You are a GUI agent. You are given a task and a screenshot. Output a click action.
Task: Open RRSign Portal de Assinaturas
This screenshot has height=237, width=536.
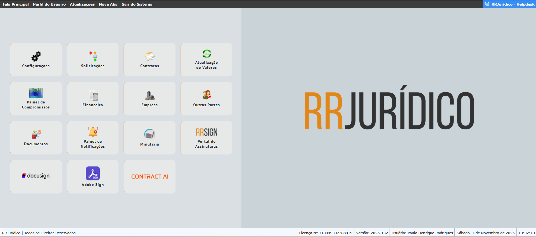(207, 138)
